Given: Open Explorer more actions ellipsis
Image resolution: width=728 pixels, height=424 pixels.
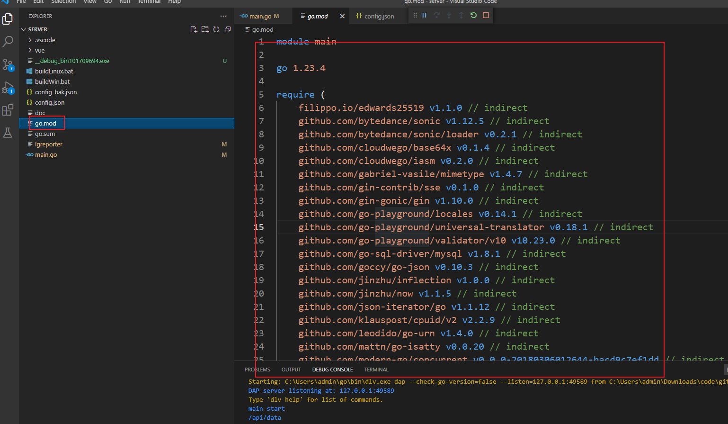Looking at the screenshot, I should point(223,16).
